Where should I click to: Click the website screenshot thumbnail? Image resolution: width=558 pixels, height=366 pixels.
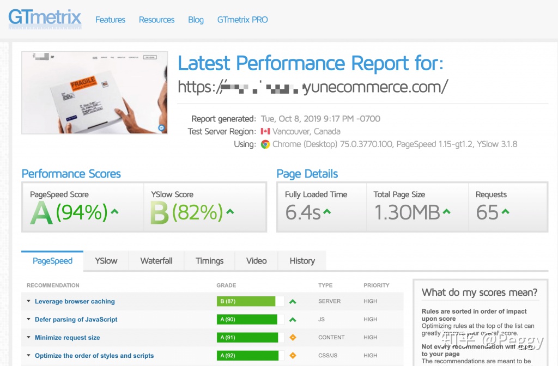click(94, 93)
